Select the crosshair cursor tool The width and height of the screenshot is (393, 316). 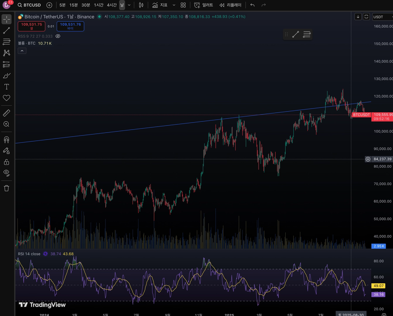6,19
